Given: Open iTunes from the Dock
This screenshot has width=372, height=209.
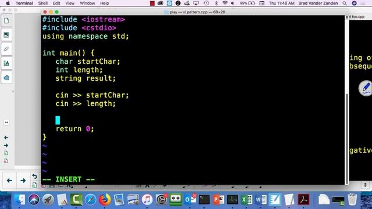Looking at the screenshot, I should (147, 200).
